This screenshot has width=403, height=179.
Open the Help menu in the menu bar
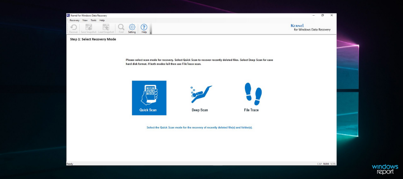pos(102,20)
